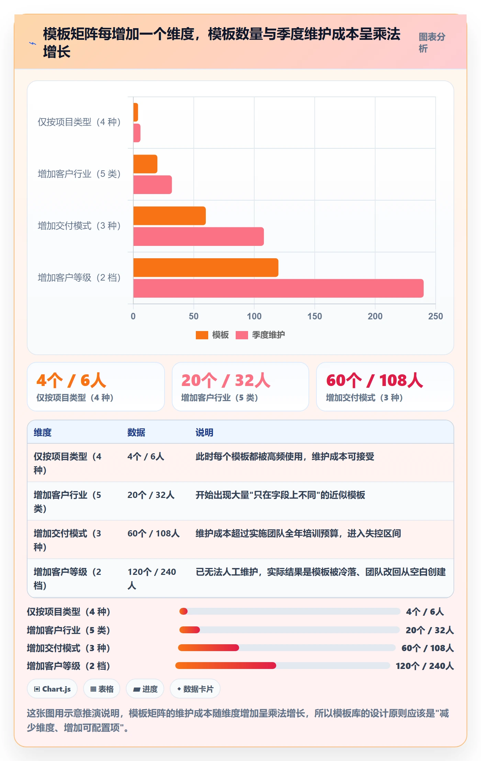The image size is (481, 761).
Task: Click the pink 季度维护 bar for 仅按项目类型
Action: (137, 133)
